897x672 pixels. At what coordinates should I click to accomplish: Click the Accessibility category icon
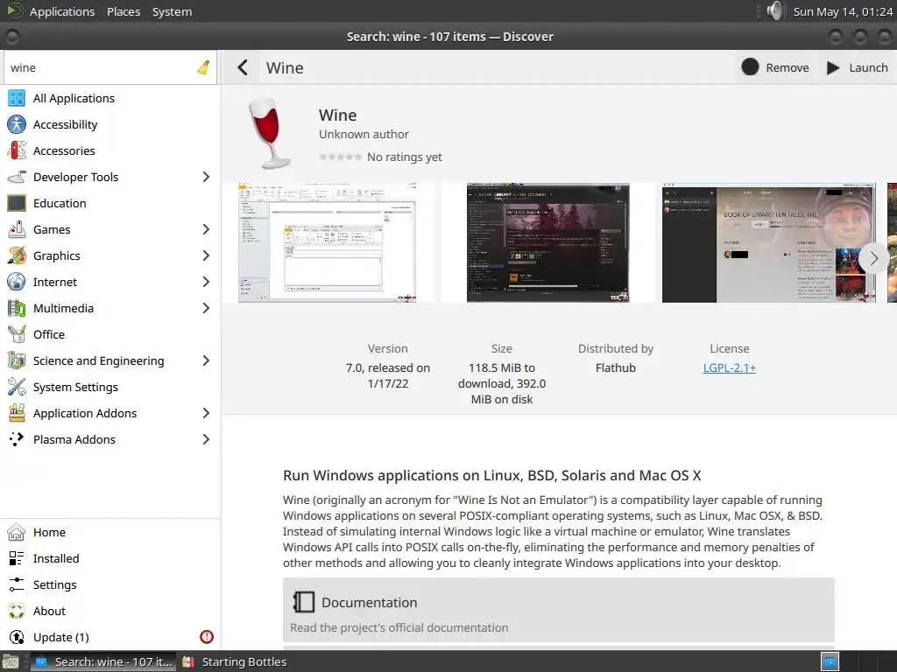(x=17, y=124)
